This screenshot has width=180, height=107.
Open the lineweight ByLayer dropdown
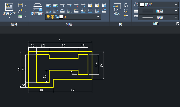tap(176, 11)
